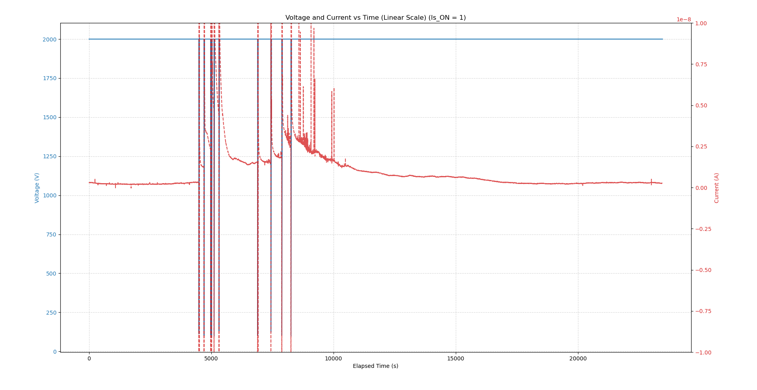Screen dimensions: 757x390
Task: Click the 1.00 tick on the current axis
Action: click(701, 23)
